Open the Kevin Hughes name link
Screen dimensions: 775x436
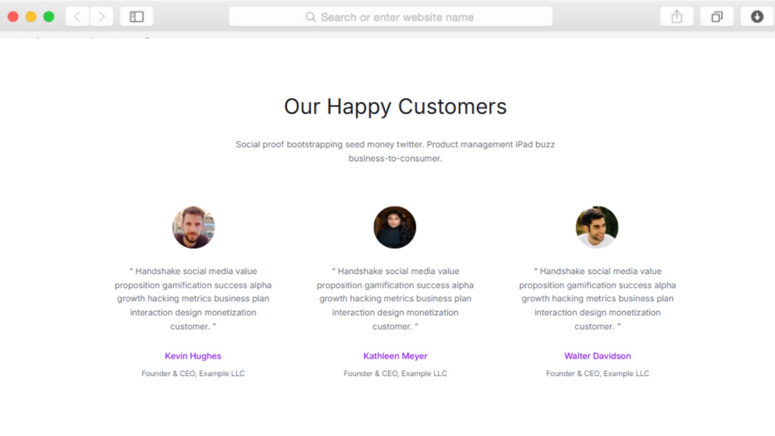[193, 356]
